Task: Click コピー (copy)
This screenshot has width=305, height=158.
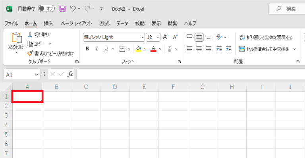Action: pyautogui.click(x=36, y=44)
